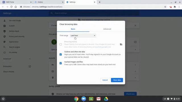
Task: Click the browser back arrow
Action: coord(3,7)
